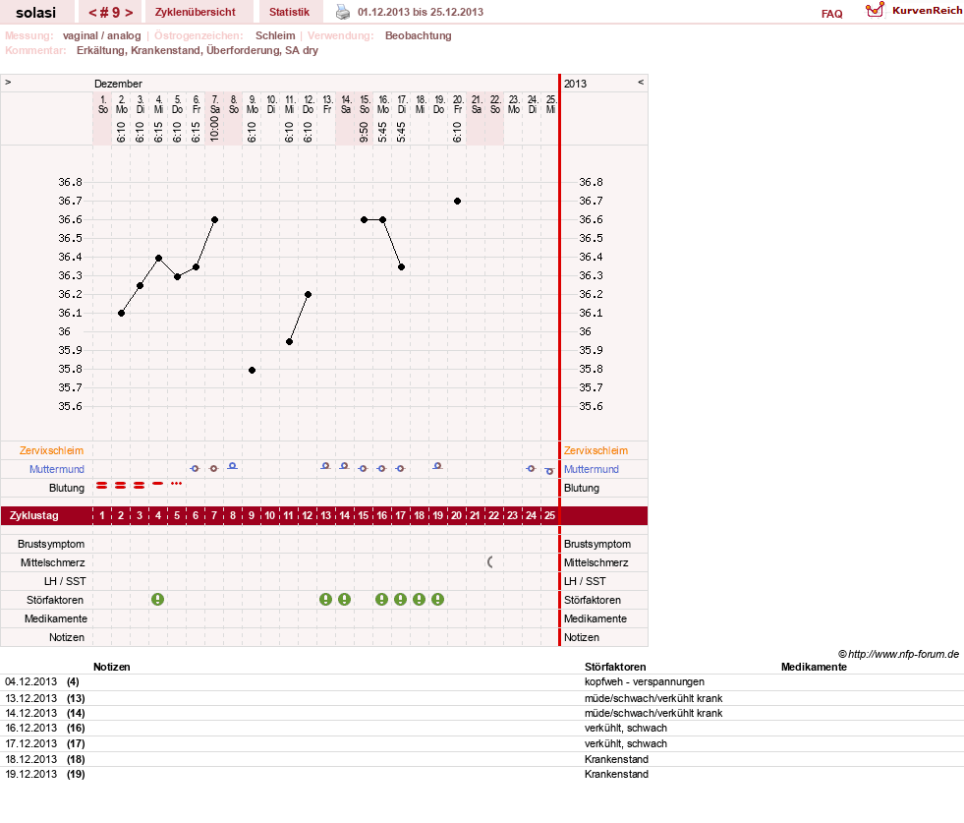Select temperature point on day 17
Viewport: 964px width, 823px height.
pyautogui.click(x=402, y=266)
